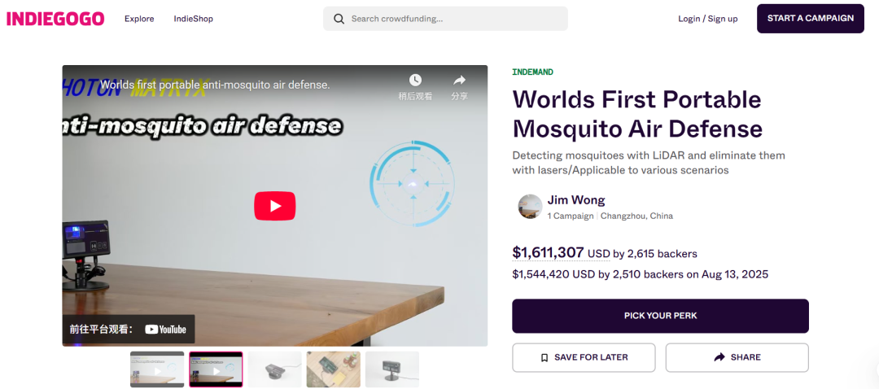Play the YouTube video
This screenshot has width=879, height=389.
pyautogui.click(x=274, y=206)
